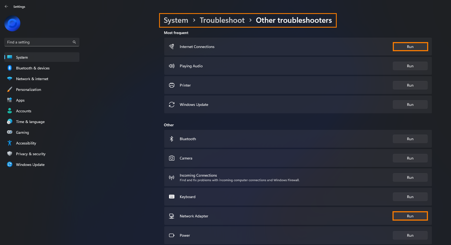Image resolution: width=451 pixels, height=245 pixels.
Task: Run the Playing Audio troubleshooter
Action: click(x=410, y=66)
